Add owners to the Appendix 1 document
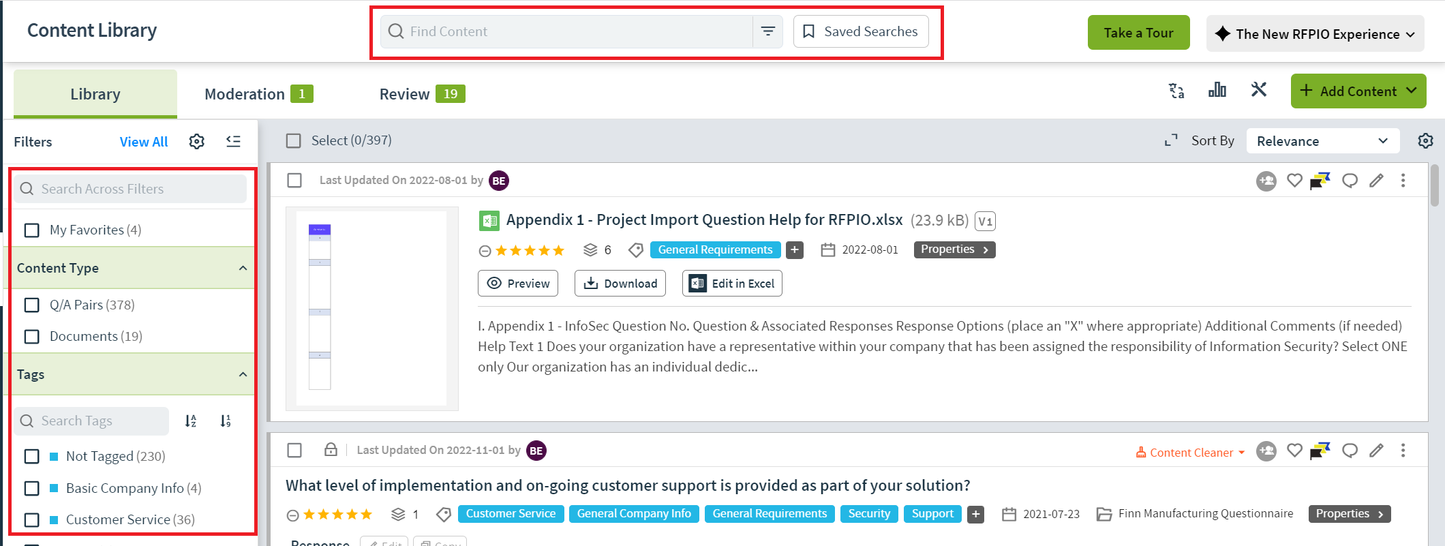The image size is (1445, 546). click(x=1266, y=181)
